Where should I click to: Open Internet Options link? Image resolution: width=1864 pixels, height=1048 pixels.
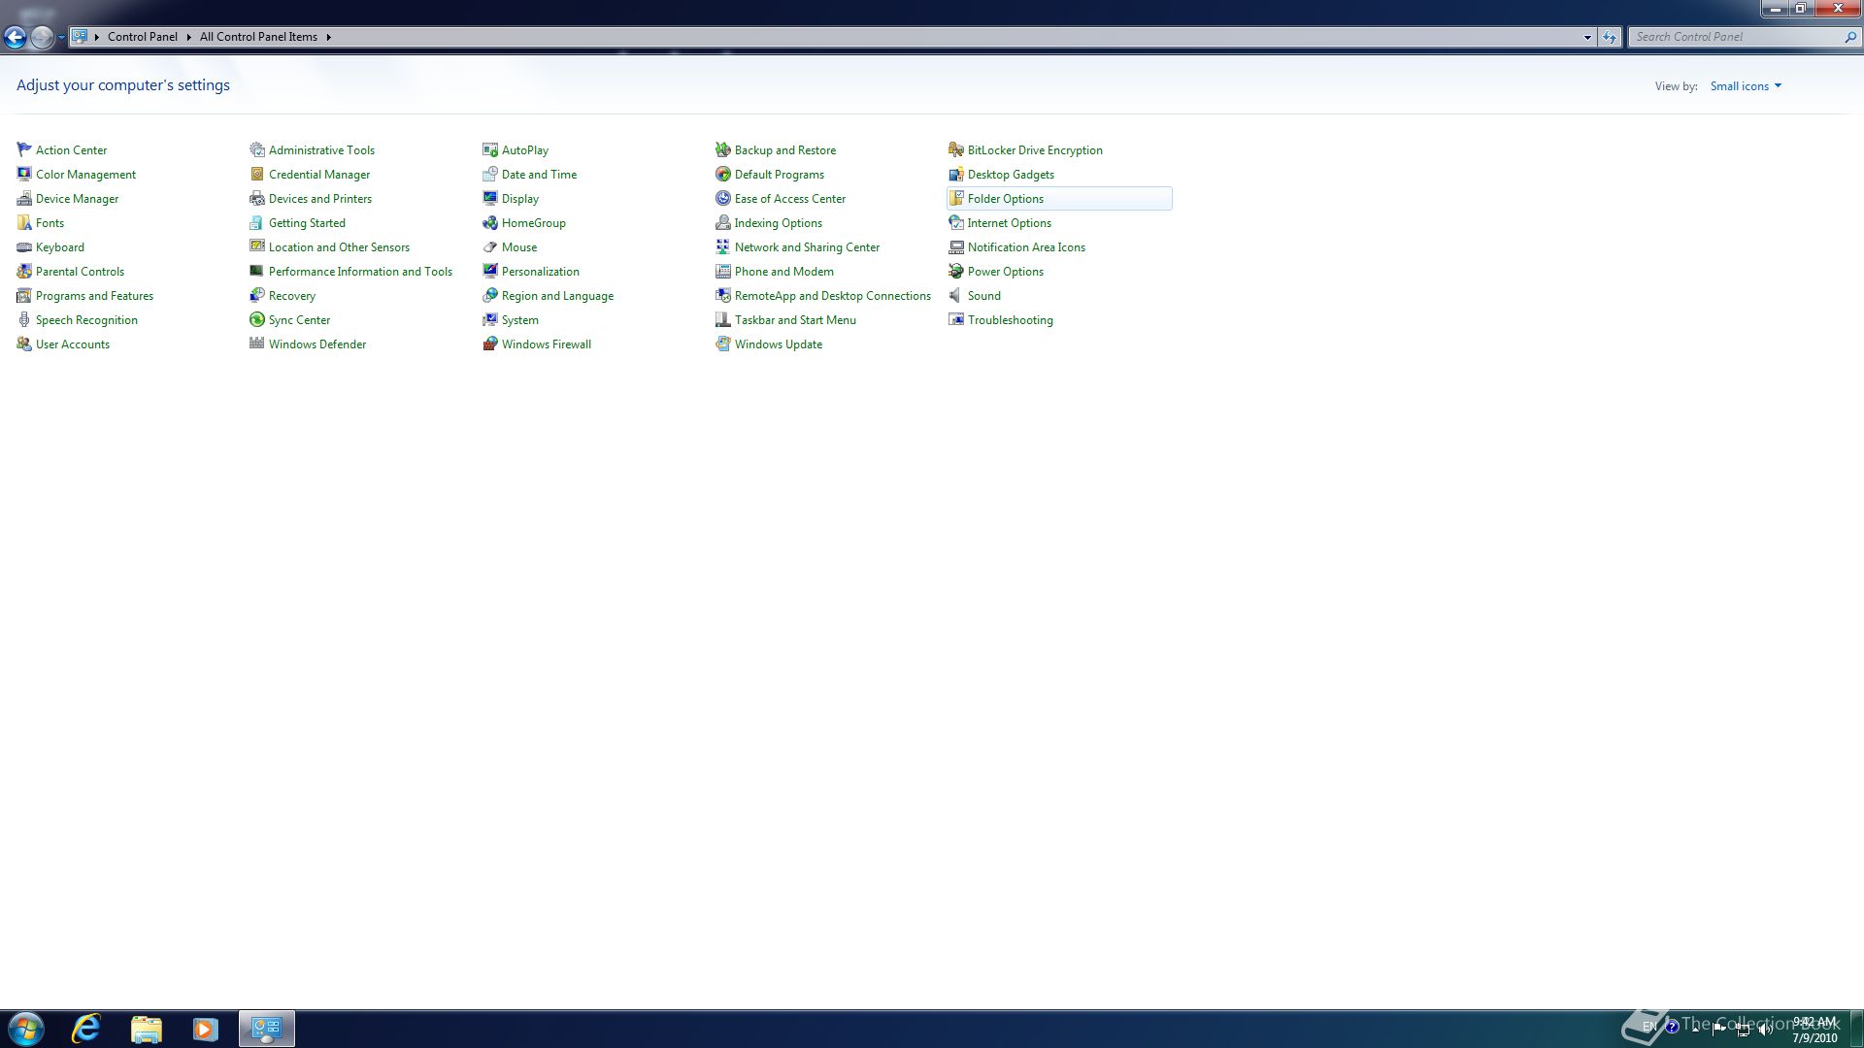tap(1010, 223)
